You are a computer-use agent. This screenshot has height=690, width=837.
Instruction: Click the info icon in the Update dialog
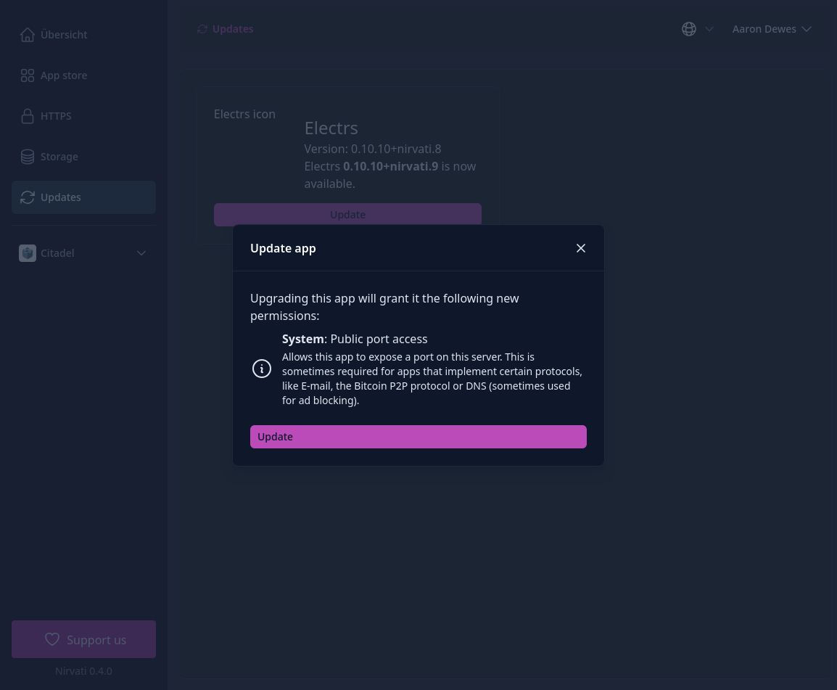[262, 369]
